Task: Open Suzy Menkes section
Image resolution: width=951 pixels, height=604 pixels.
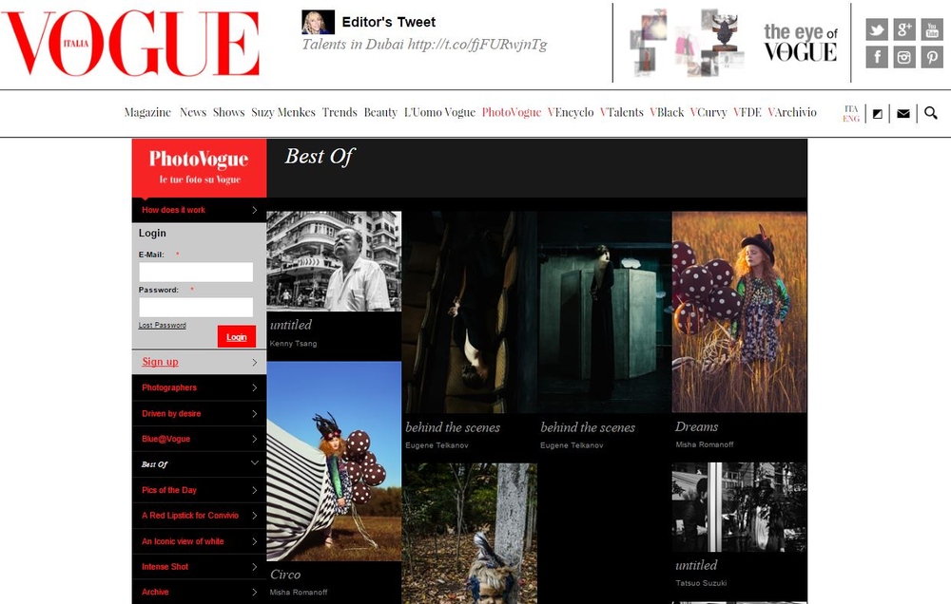Action: point(283,112)
